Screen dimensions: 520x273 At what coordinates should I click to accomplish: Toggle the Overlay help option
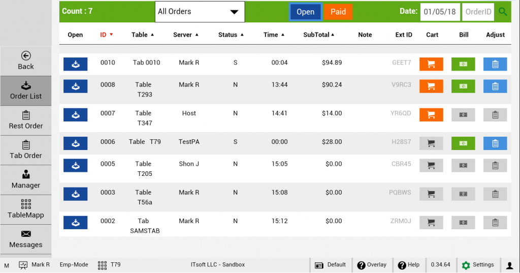(x=372, y=265)
